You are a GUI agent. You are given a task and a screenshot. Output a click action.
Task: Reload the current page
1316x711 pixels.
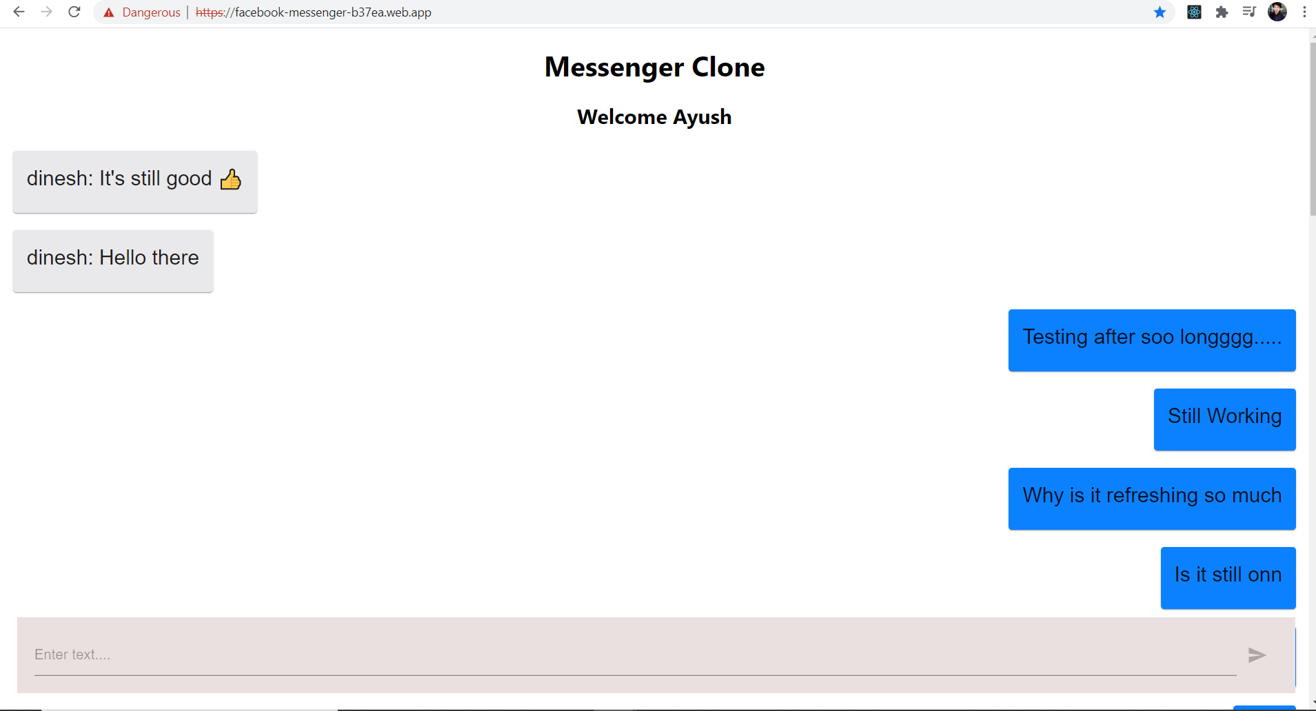[x=74, y=12]
